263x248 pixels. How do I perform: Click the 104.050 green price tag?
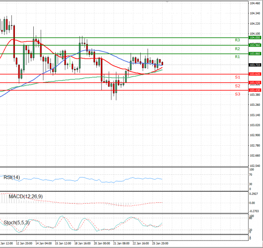[x=255, y=38]
